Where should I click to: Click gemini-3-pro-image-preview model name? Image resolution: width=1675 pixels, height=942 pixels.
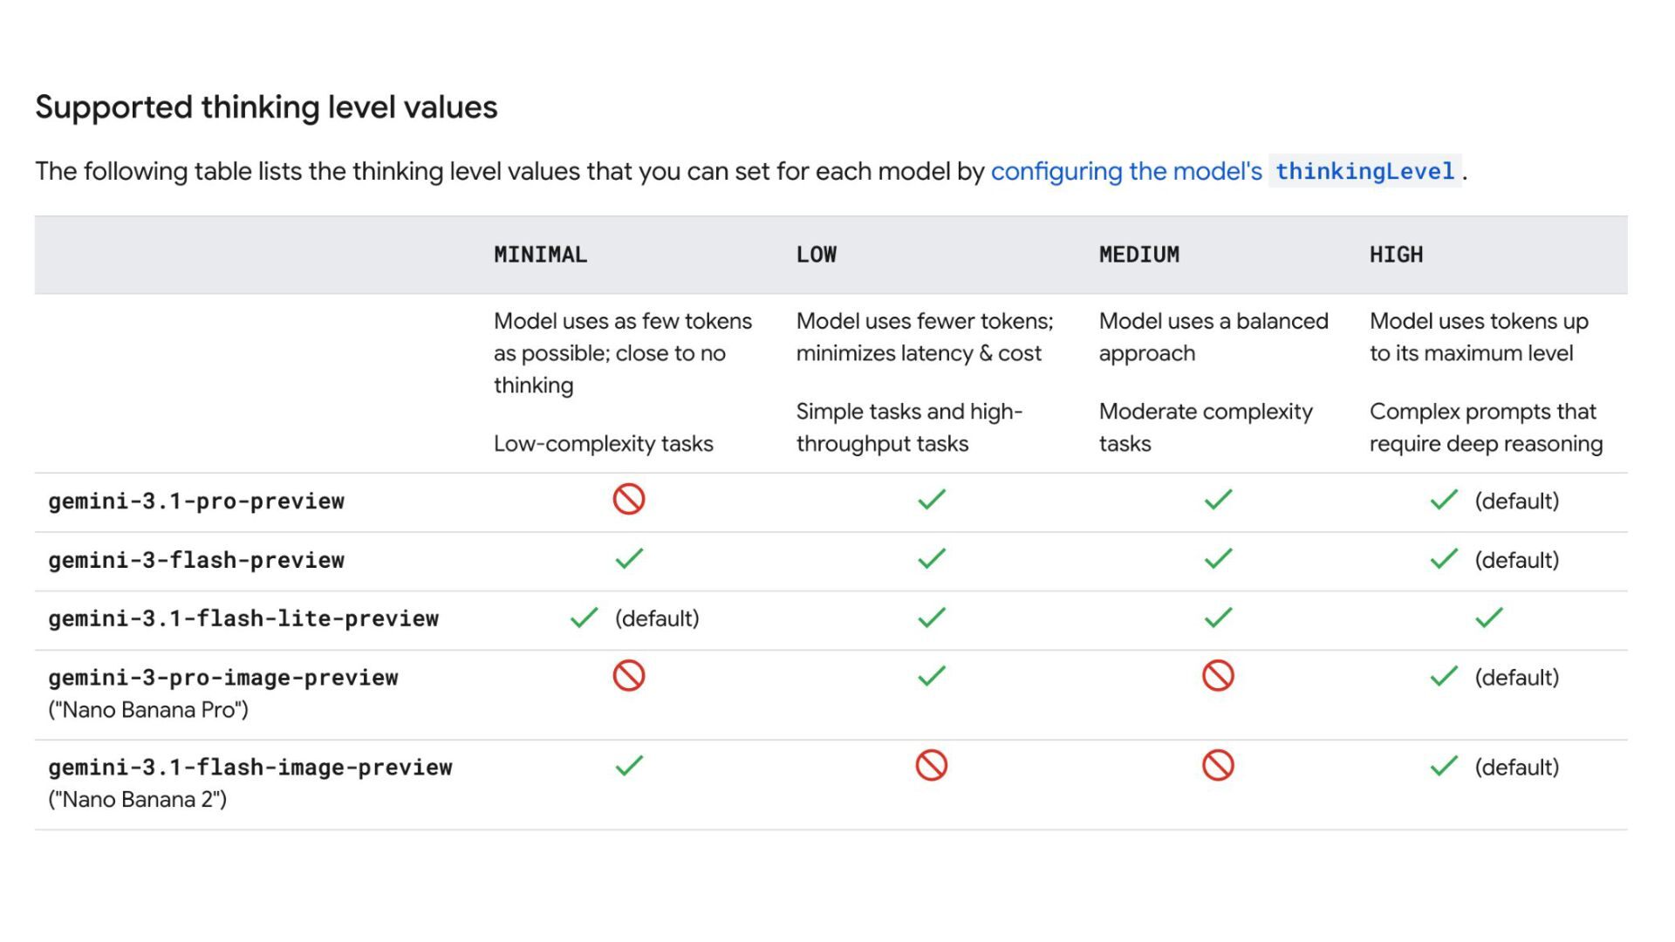tap(223, 678)
